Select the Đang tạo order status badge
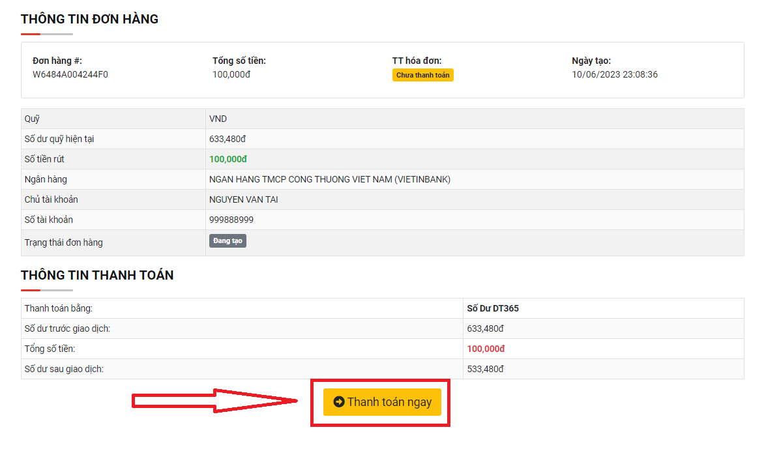This screenshot has width=764, height=451. pyautogui.click(x=228, y=240)
